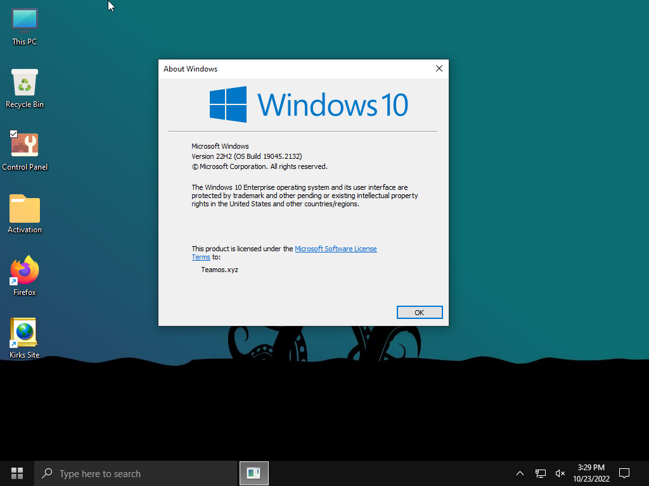Unmute sound via the volume tray icon
Screen dimensions: 649x486
(x=560, y=473)
